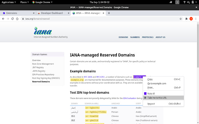Open the red profile avatar

coord(191,19)
